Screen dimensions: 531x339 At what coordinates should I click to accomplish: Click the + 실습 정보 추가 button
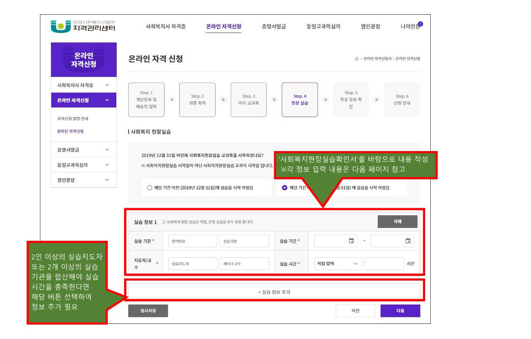point(274,292)
